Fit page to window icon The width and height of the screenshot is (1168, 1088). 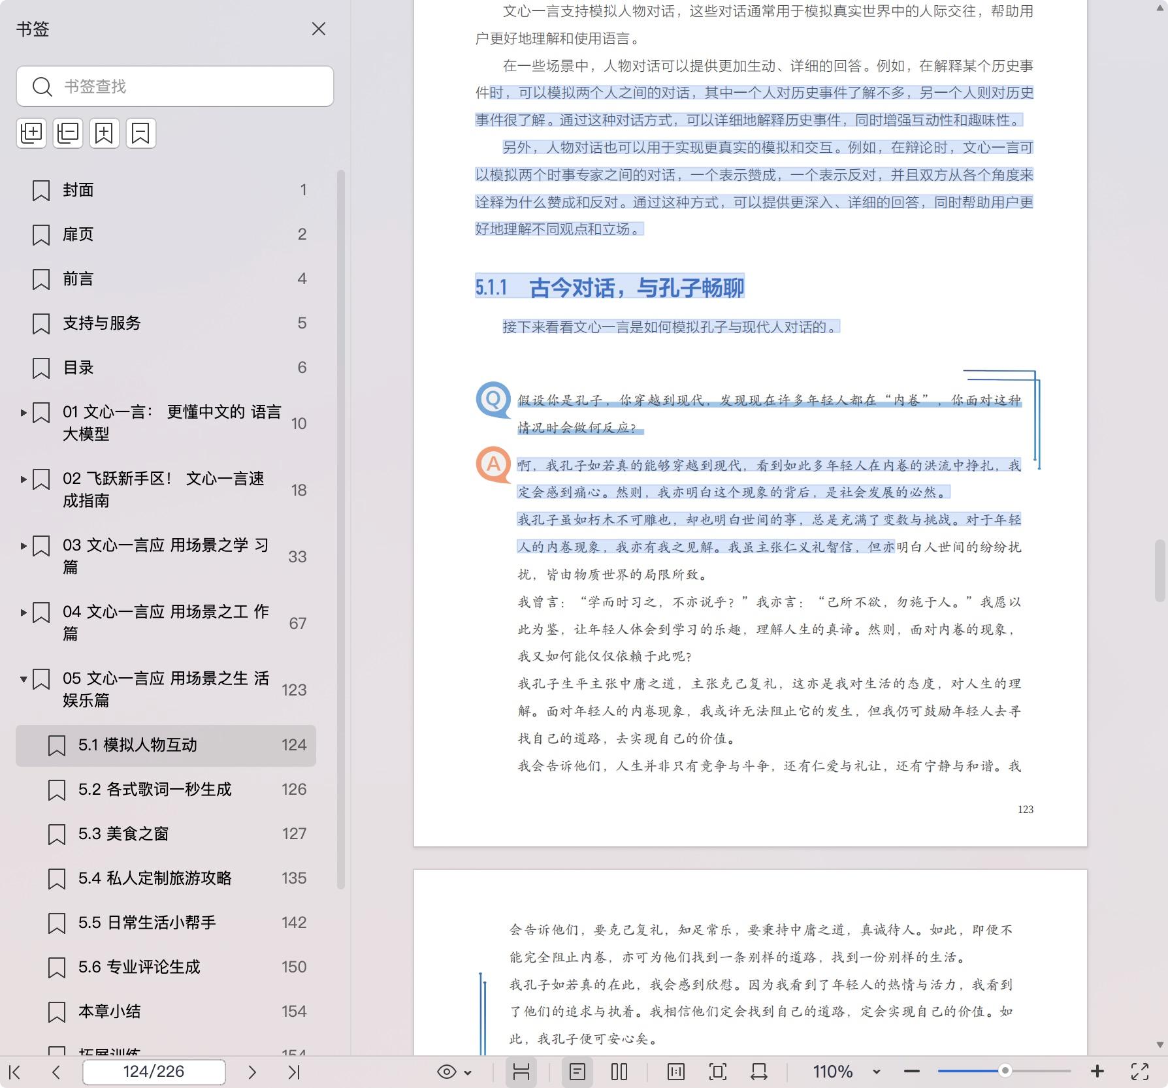tap(717, 1072)
